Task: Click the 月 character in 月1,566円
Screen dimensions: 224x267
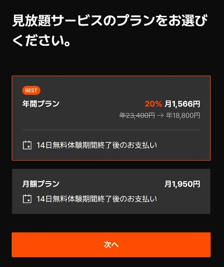Action: pos(168,104)
